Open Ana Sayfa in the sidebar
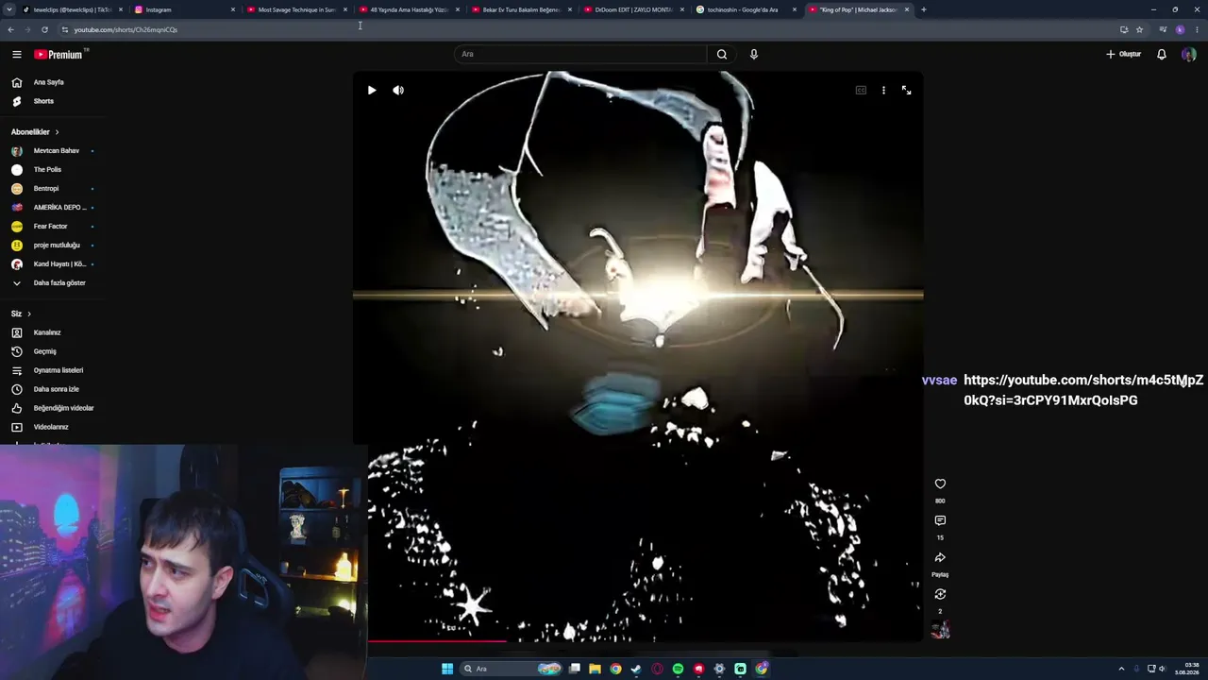Viewport: 1208px width, 680px height. (x=53, y=82)
